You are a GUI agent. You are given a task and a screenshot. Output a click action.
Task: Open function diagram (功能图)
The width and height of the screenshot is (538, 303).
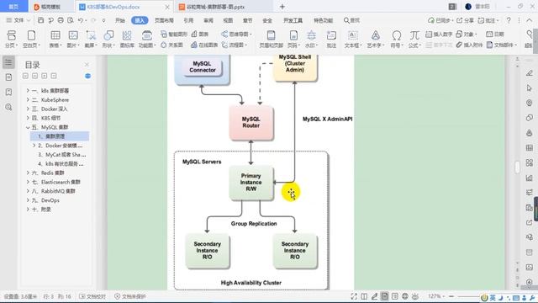tap(147, 39)
